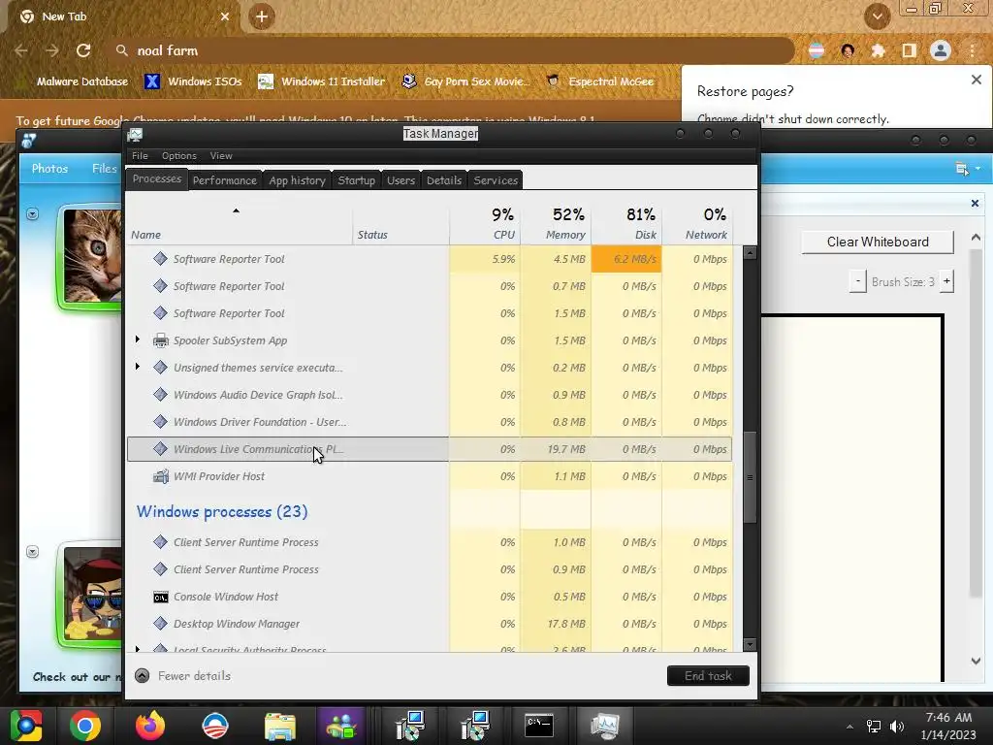Open File Explorer from the taskbar
The height and width of the screenshot is (745, 993).
(x=280, y=726)
